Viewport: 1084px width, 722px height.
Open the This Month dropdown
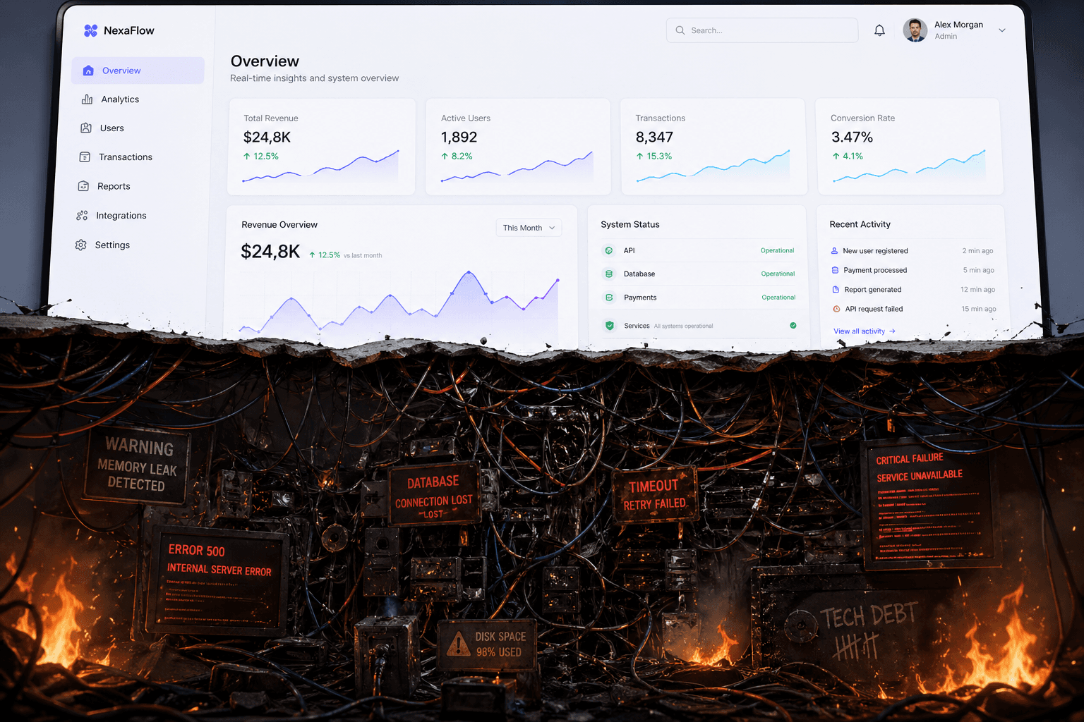pyautogui.click(x=529, y=228)
